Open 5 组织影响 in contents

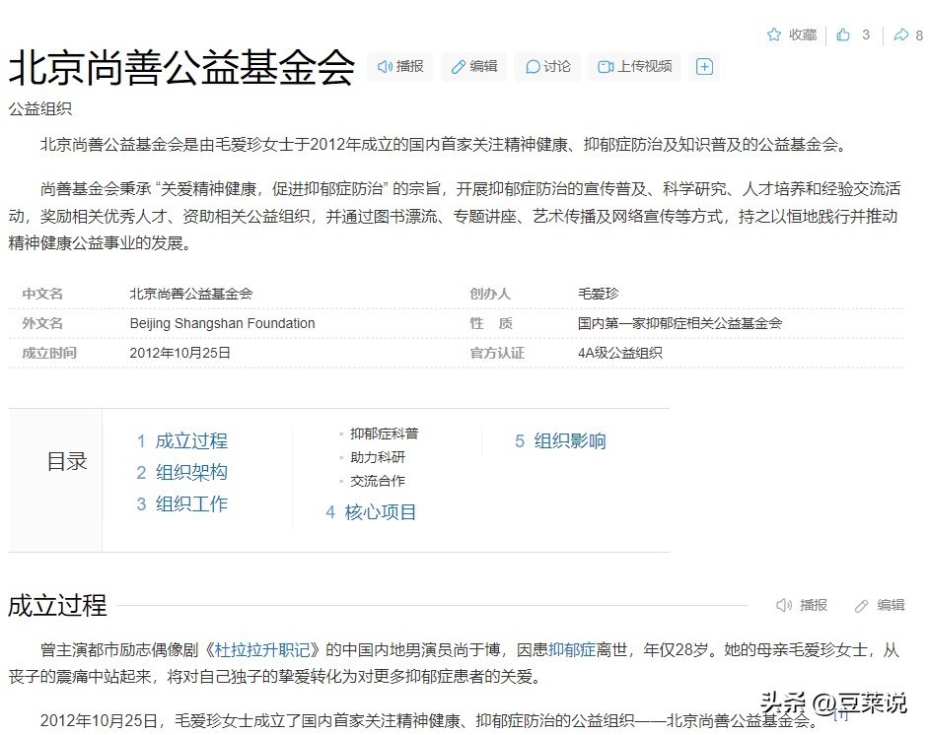coord(560,441)
